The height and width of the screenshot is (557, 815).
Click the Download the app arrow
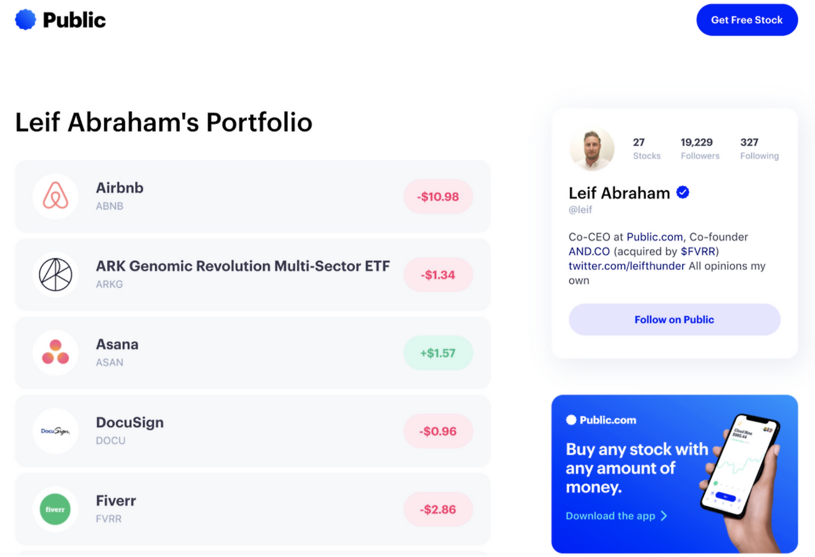[663, 516]
